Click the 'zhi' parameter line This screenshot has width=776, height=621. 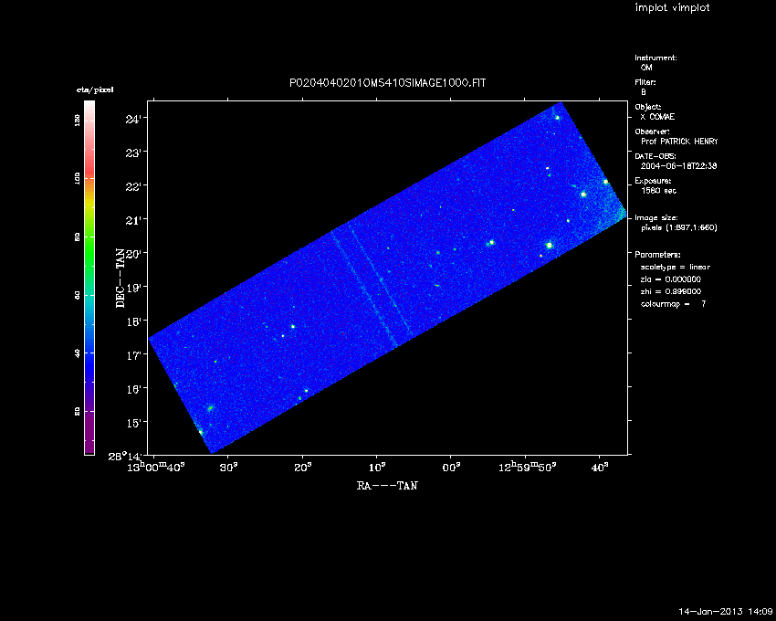(671, 291)
